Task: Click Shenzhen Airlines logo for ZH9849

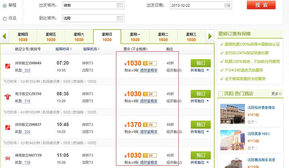Action: tap(8, 66)
